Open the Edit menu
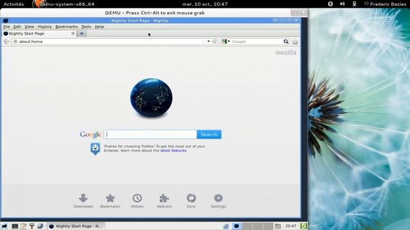The height and width of the screenshot is (230, 410). point(17,27)
